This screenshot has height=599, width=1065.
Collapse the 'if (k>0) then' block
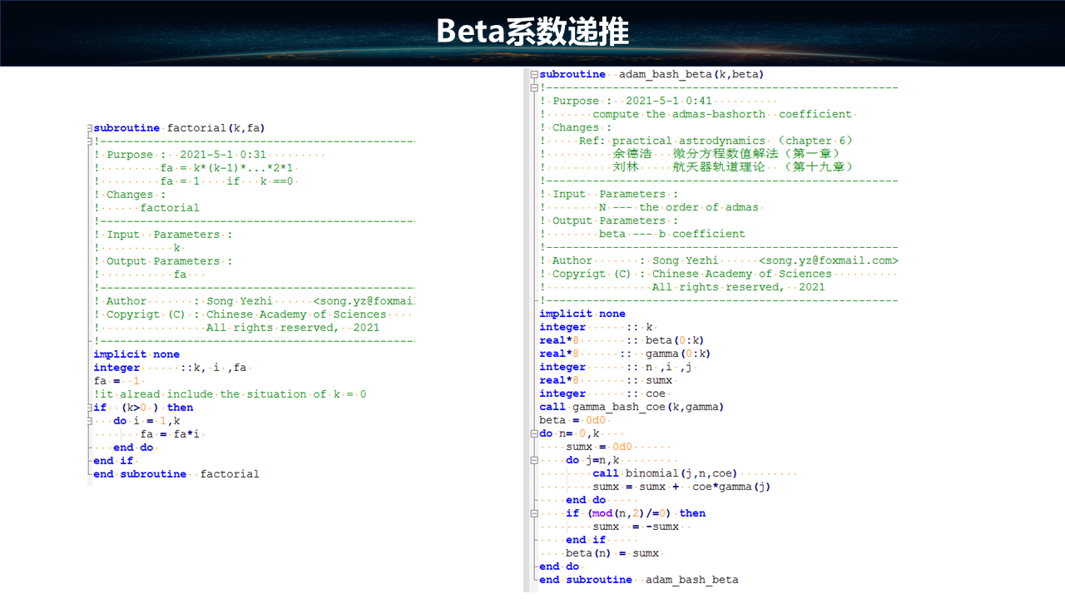coord(90,408)
